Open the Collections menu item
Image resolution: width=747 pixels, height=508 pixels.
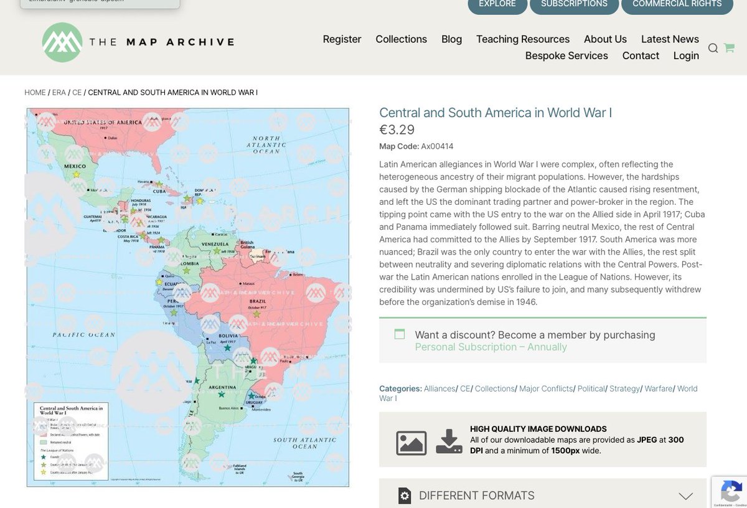pyautogui.click(x=401, y=39)
